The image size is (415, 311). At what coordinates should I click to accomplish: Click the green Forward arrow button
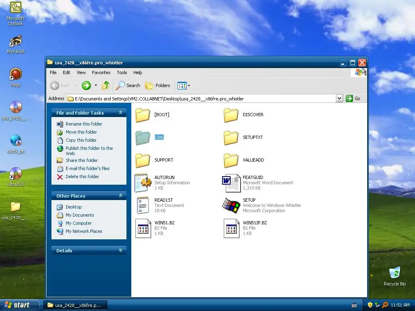point(86,85)
